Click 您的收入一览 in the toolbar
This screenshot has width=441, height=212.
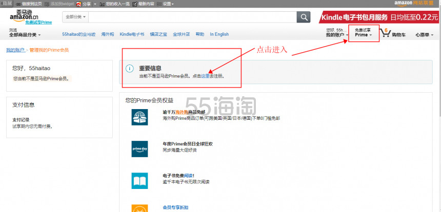pyautogui.click(x=117, y=4)
